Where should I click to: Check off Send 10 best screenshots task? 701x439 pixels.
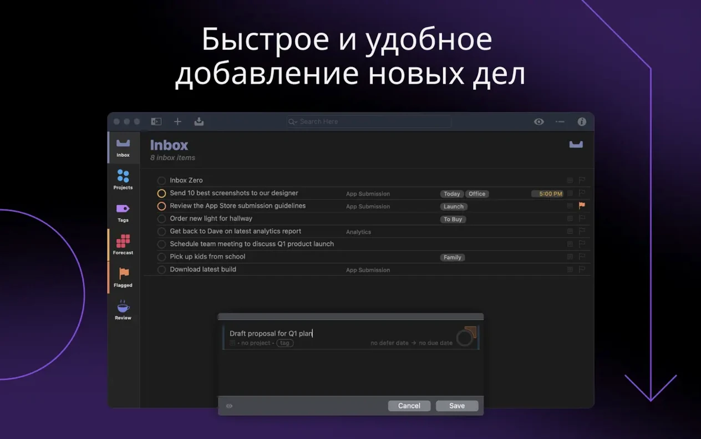click(161, 193)
